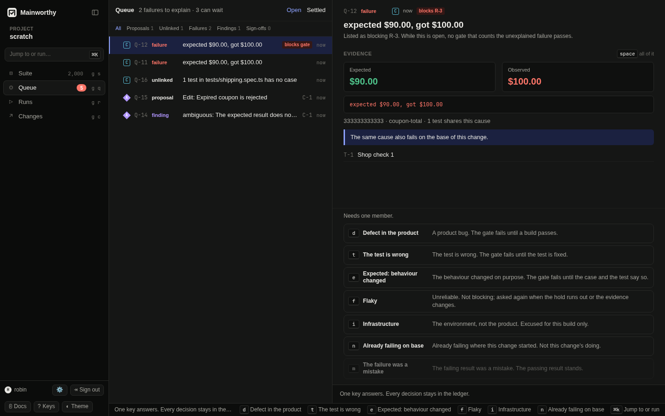Screen dimensions: 665x416
Task: Click the Runs play icon
Action: (11, 102)
